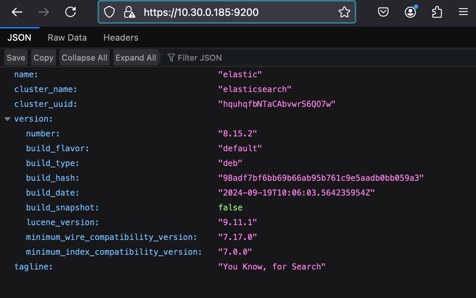This screenshot has height=298, width=476.
Task: Select the "7.17.0" value
Action: click(237, 237)
